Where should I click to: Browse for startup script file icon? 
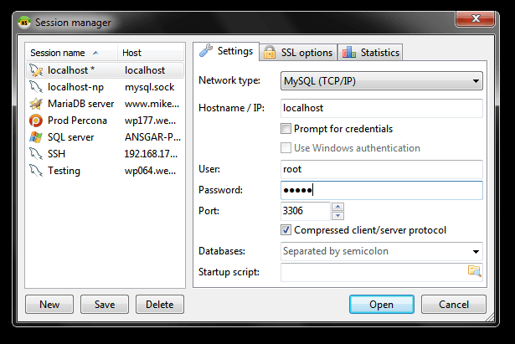[475, 270]
